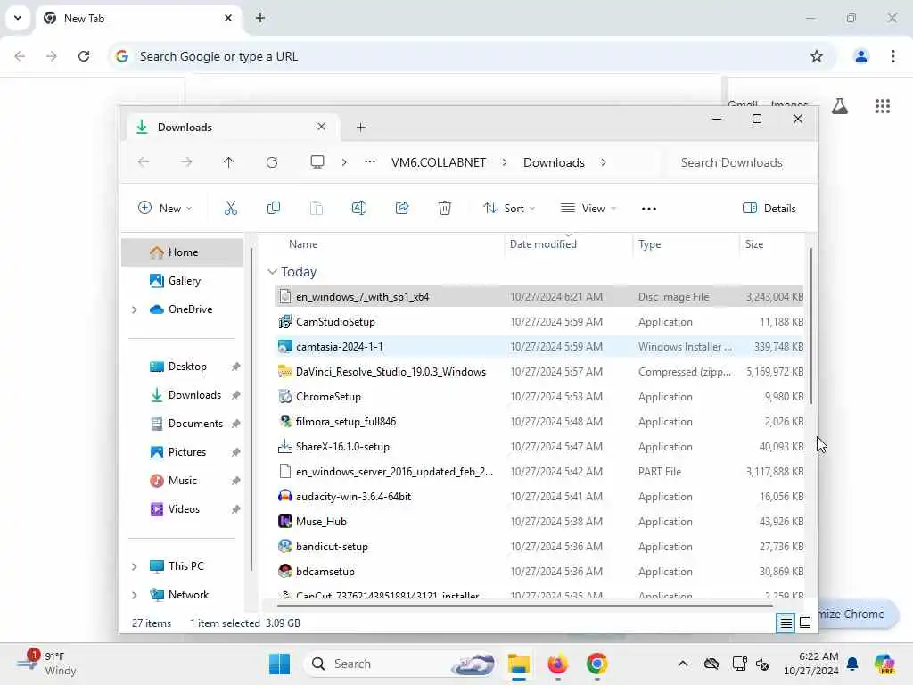Expand the OneDrive tree node
Viewport: 913px width, 685px height.
coord(135,309)
